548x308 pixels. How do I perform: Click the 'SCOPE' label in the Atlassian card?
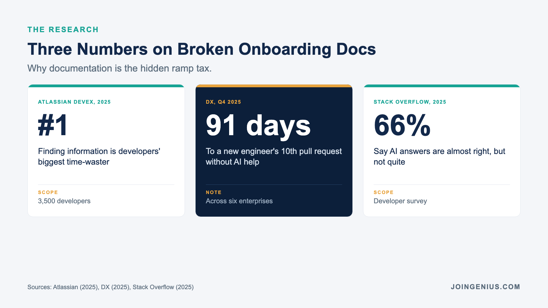pos(48,192)
